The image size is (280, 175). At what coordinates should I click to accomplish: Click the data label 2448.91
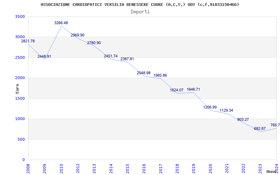pos(44,56)
